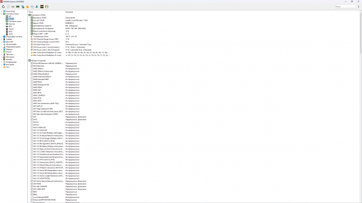Click the user icon in toolbar
The height and width of the screenshot is (203, 362).
(37, 6)
